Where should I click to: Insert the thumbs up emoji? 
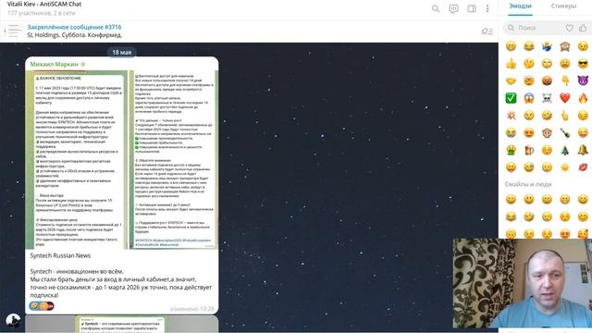[511, 64]
